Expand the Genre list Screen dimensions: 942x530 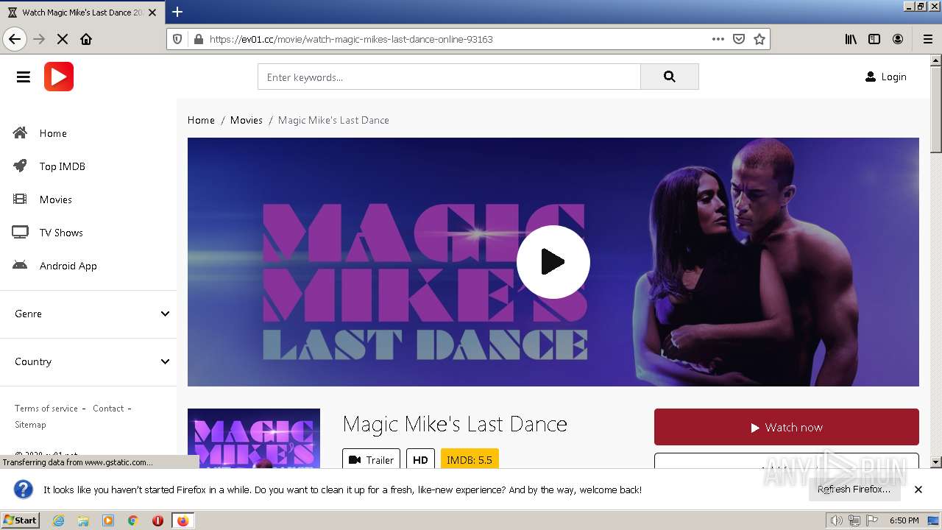click(92, 314)
